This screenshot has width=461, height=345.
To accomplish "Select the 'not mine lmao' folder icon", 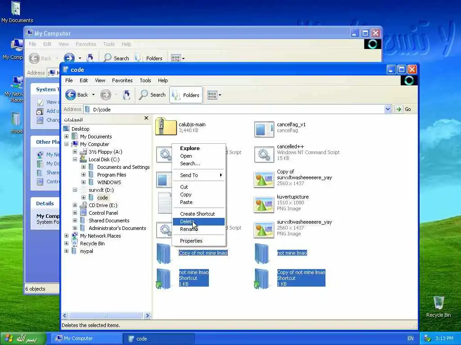I will click(262, 253).
